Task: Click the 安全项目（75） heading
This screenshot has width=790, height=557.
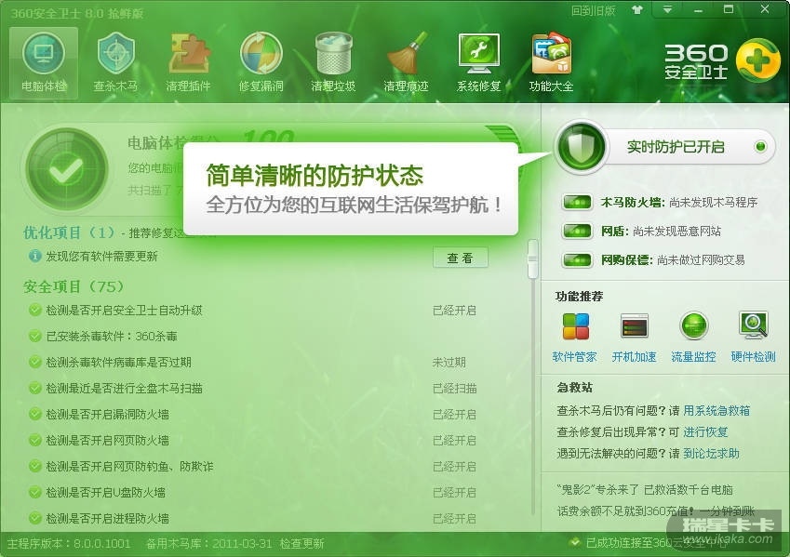Action: [x=74, y=286]
